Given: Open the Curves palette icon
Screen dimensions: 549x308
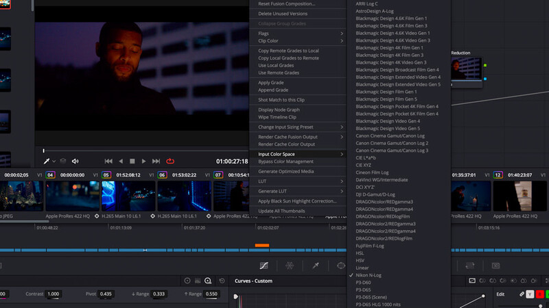Looking at the screenshot, I should [264, 266].
